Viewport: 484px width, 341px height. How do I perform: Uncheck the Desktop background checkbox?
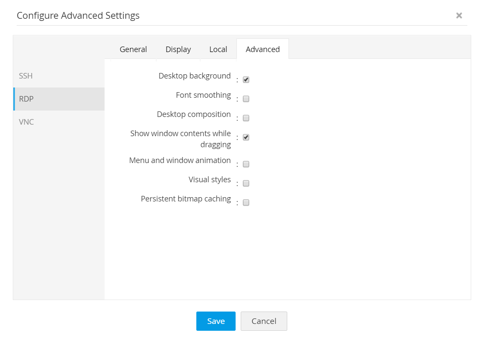pos(246,79)
